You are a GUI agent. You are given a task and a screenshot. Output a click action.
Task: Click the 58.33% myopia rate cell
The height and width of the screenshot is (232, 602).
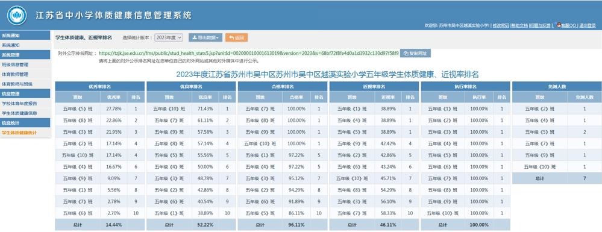coord(387,213)
